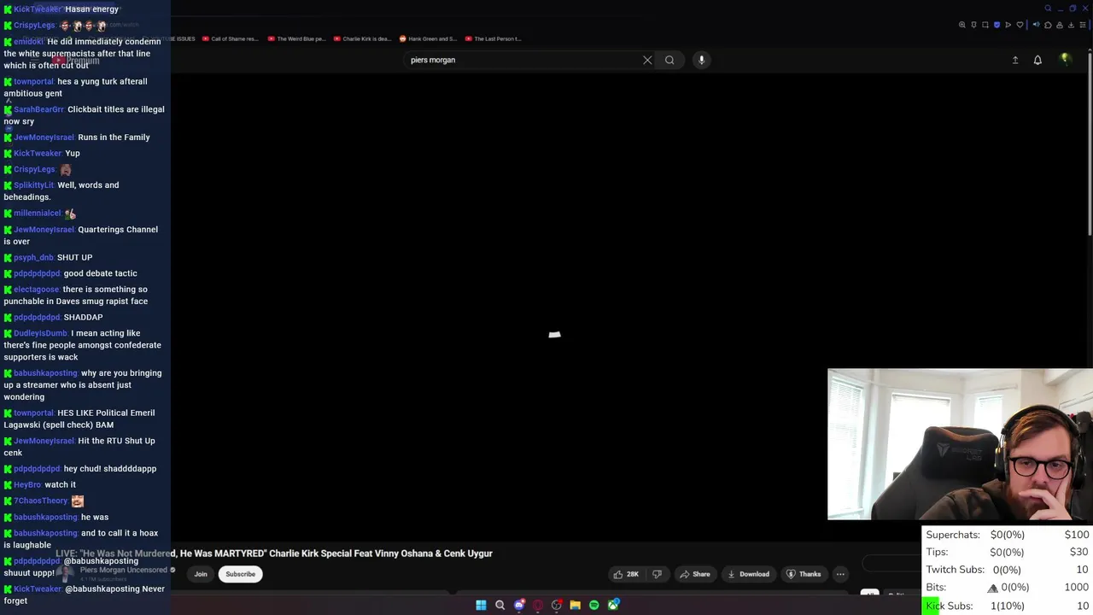This screenshot has width=1093, height=615.
Task: Click chat username 'SarahBearGrr'
Action: point(38,109)
